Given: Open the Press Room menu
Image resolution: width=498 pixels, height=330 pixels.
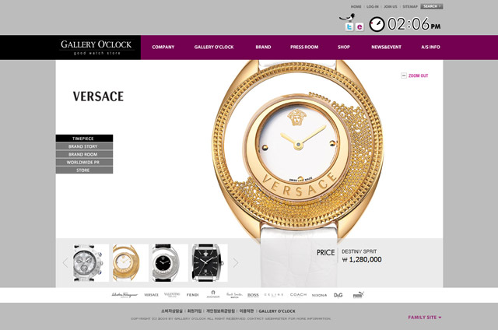Looking at the screenshot, I should tap(304, 47).
